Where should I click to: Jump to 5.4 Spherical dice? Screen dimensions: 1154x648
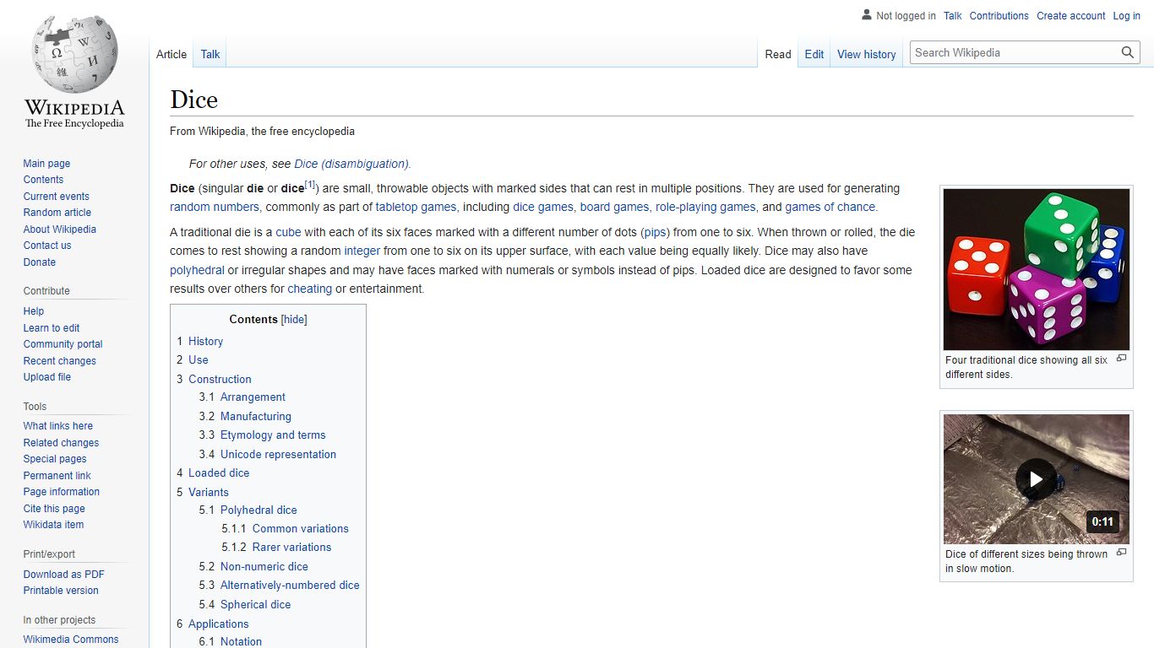click(x=245, y=605)
